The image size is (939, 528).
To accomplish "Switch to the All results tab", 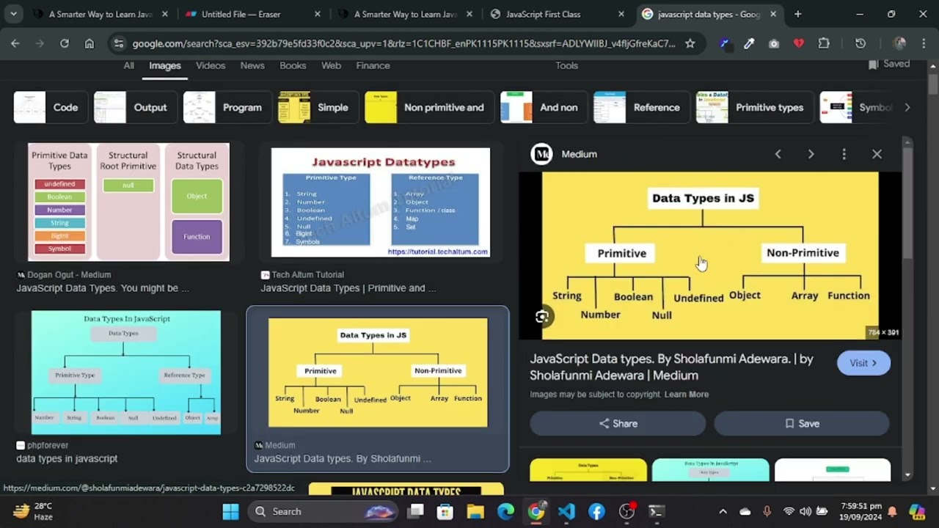I will point(128,65).
